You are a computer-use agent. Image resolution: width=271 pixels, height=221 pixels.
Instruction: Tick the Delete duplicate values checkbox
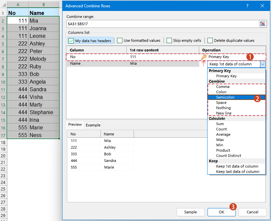(210, 40)
